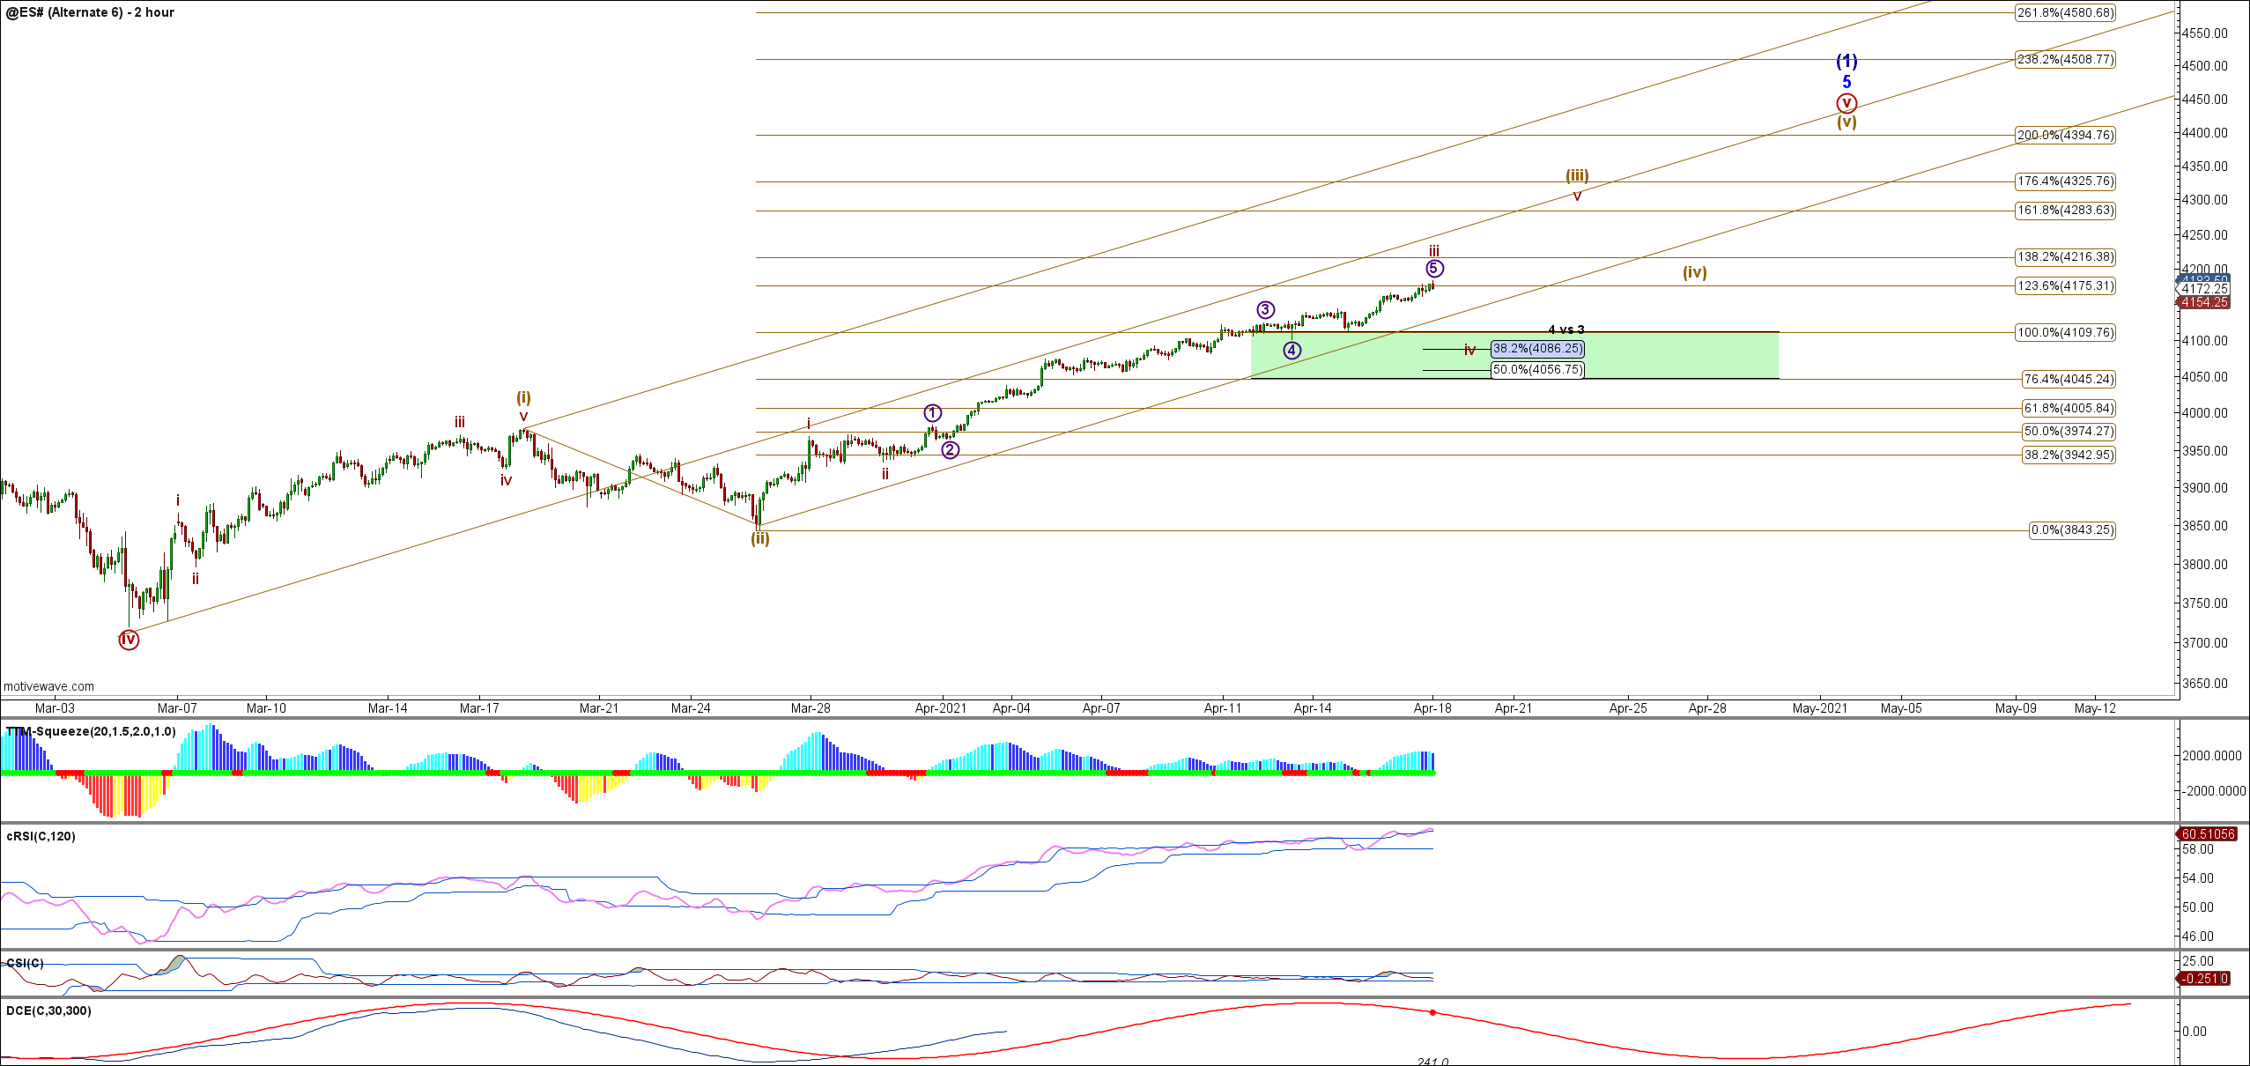Select the purple circled 1 wave marker
The image size is (2250, 1066).
pos(933,412)
